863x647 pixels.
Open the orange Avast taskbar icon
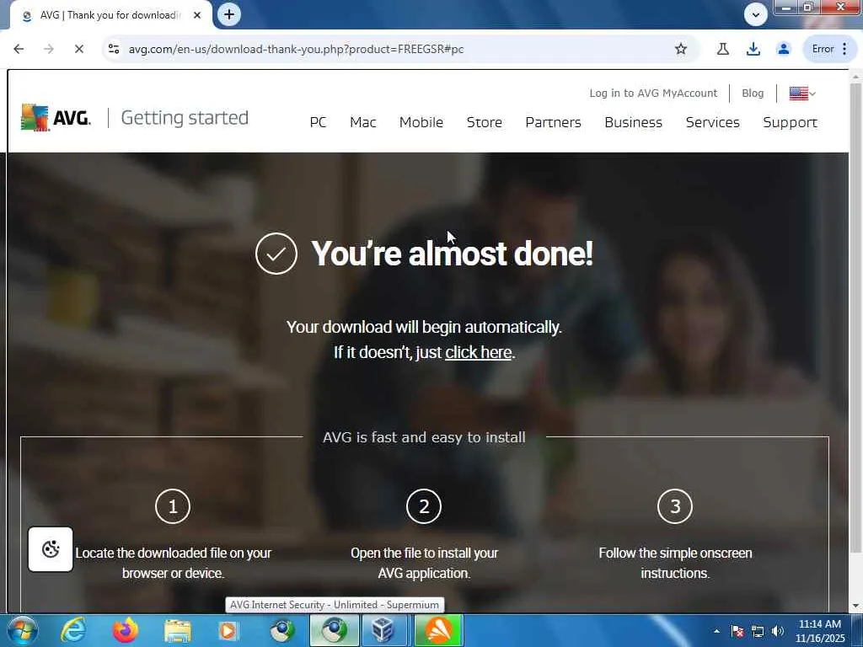[x=438, y=630]
